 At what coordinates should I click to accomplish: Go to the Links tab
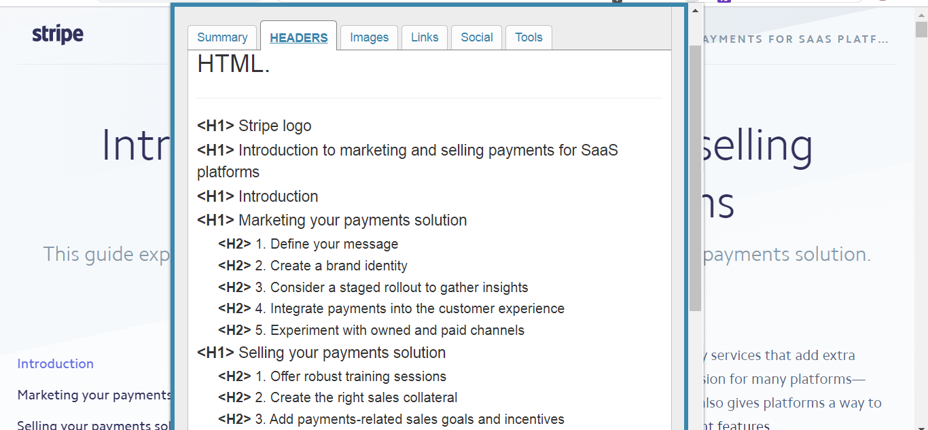pos(425,37)
